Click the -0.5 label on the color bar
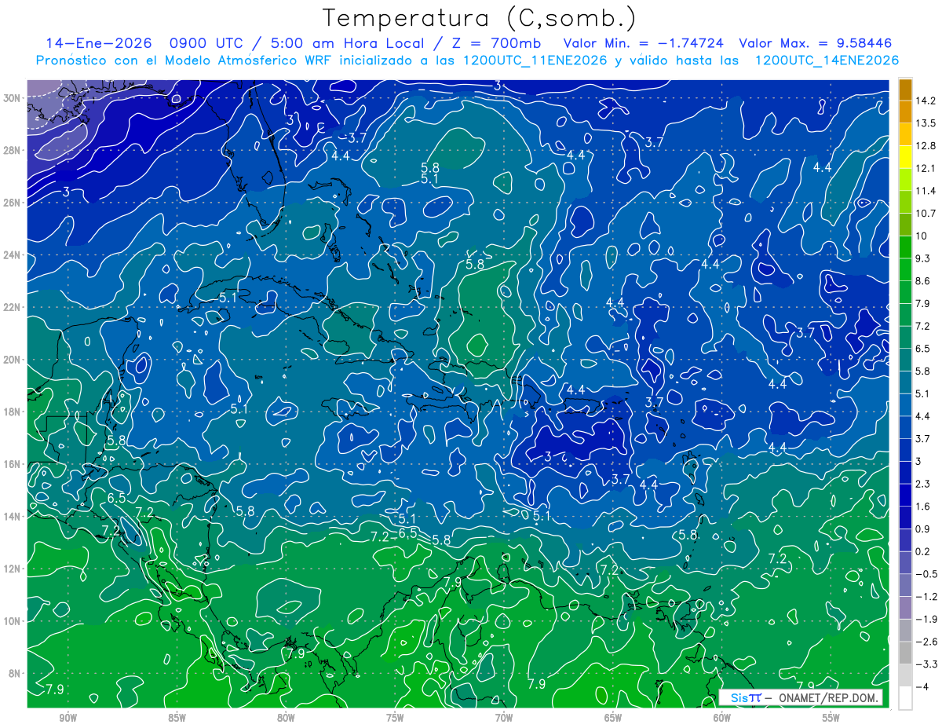 click(926, 574)
